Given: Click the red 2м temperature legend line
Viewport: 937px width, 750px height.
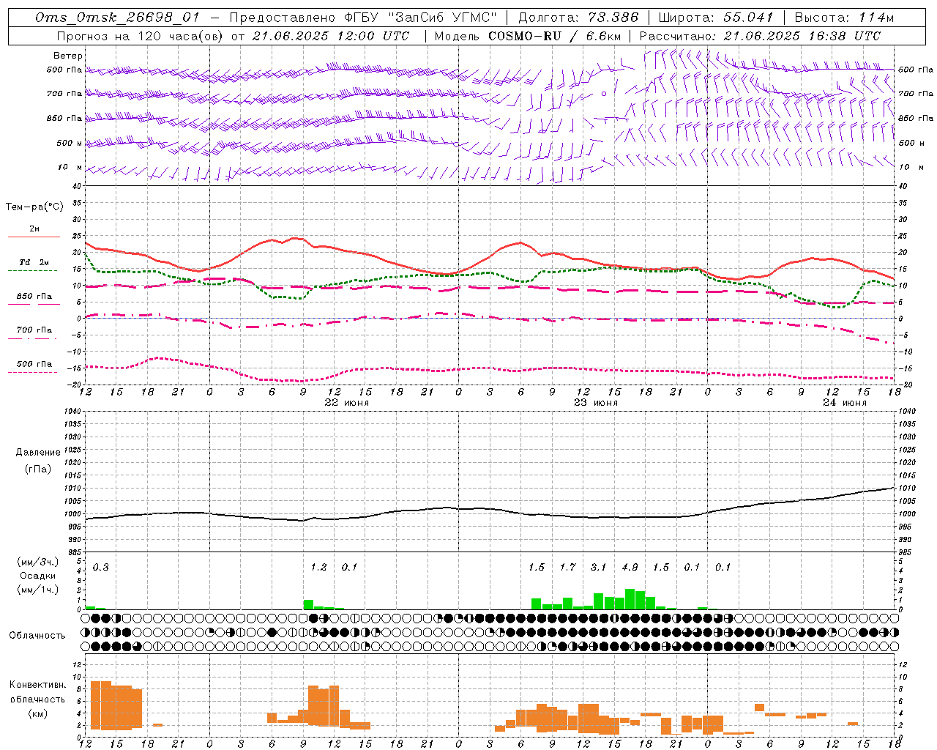Looking at the screenshot, I should click(34, 237).
